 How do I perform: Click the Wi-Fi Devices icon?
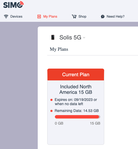pyautogui.click(x=6, y=17)
